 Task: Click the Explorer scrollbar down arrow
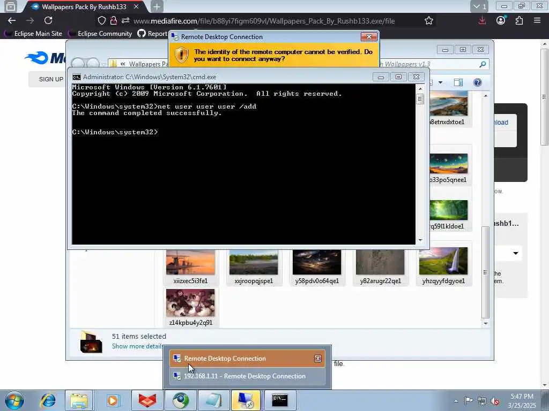point(485,323)
